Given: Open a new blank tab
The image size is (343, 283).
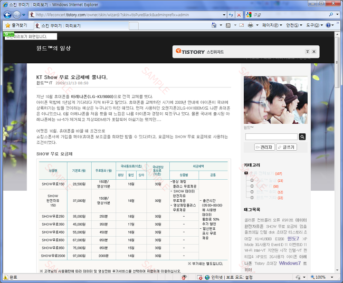Looking at the screenshot, I should [134, 26].
